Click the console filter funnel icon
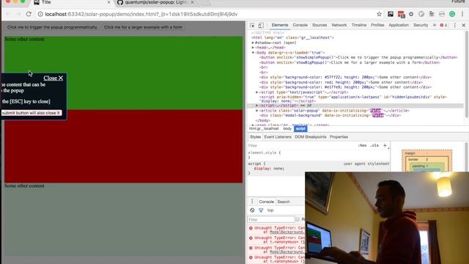 click(261, 210)
